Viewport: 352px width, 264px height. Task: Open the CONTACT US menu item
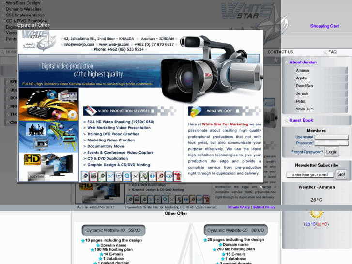click(280, 52)
